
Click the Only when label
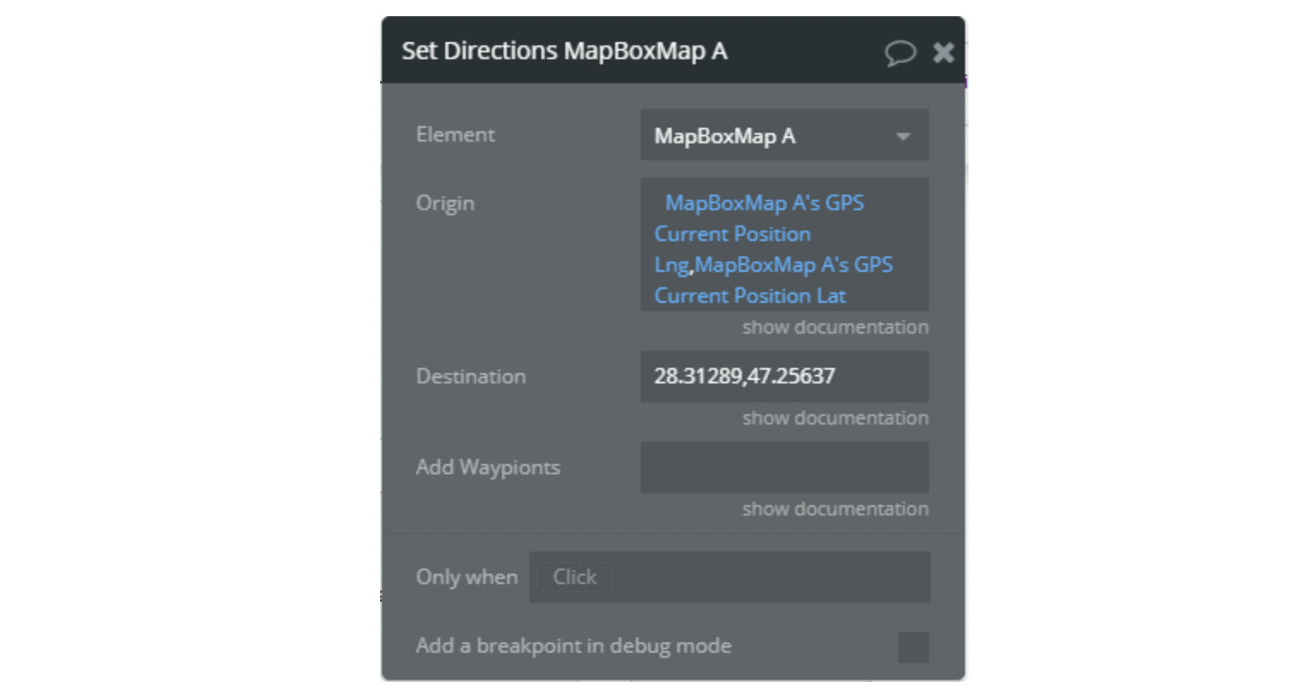click(x=467, y=577)
